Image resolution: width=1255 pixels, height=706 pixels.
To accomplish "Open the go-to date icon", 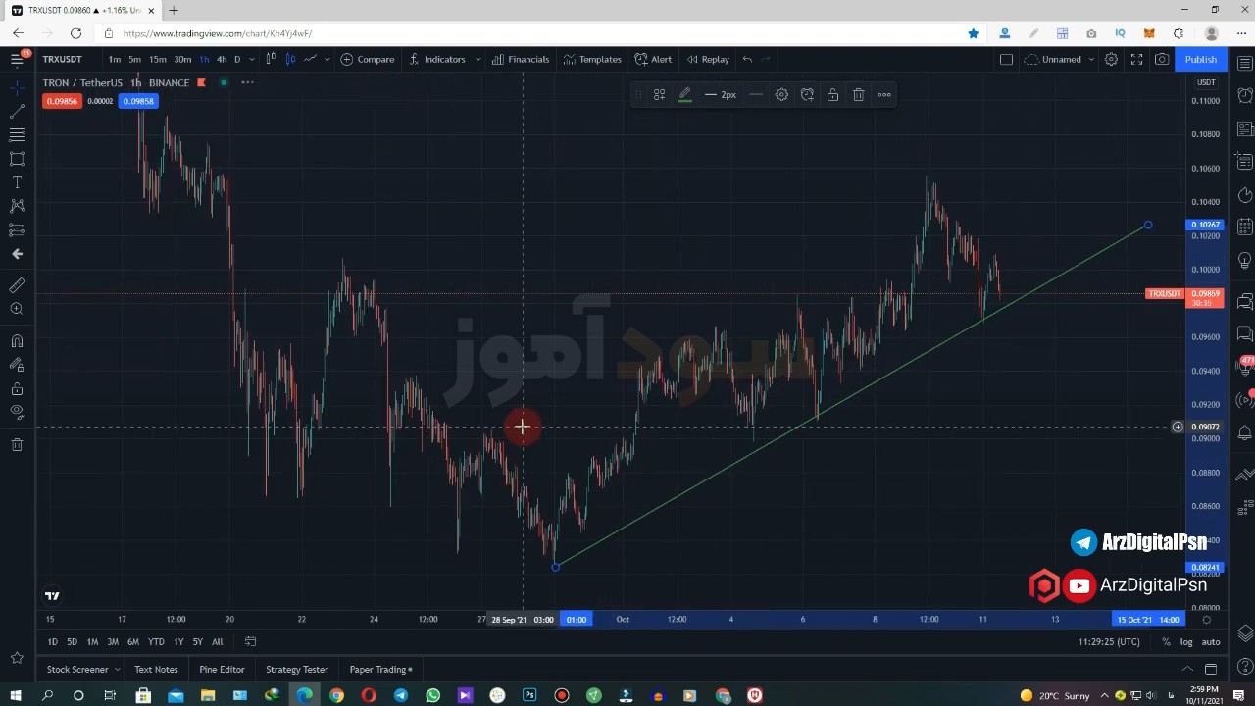I will [x=250, y=642].
